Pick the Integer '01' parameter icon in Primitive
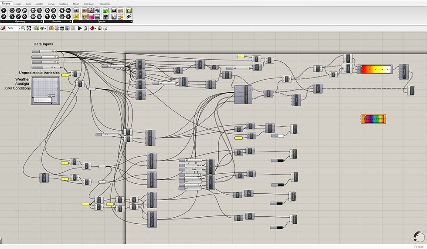The image size is (427, 249). pyautogui.click(x=53, y=10)
